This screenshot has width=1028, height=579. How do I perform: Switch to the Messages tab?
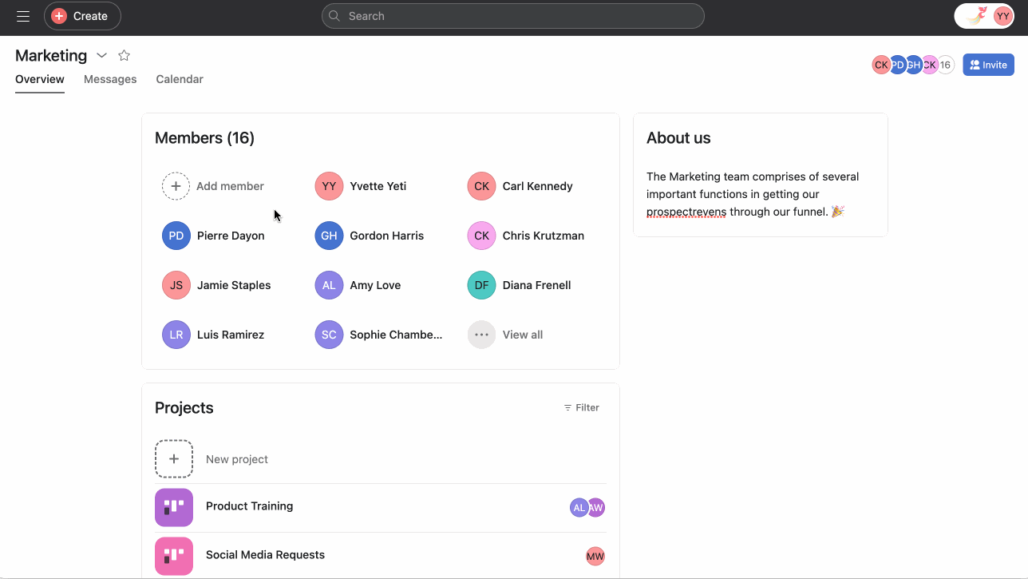point(110,79)
